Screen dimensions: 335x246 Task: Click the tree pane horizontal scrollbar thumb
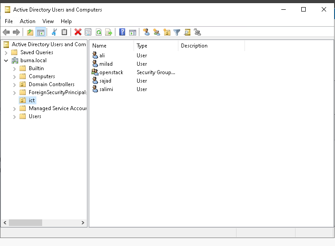tap(25, 222)
